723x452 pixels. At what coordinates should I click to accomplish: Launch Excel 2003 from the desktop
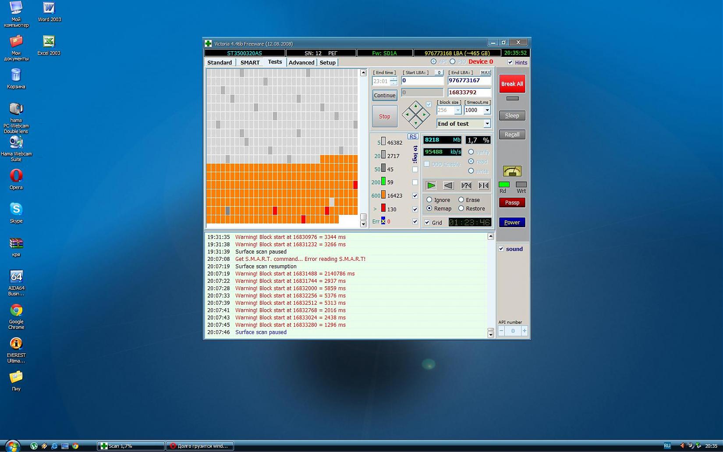(49, 46)
